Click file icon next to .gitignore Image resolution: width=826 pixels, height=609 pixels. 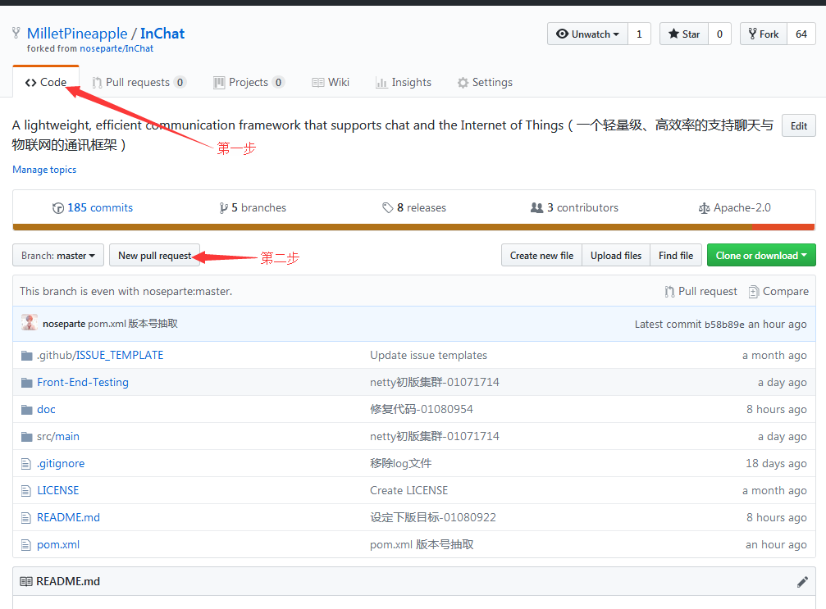pyautogui.click(x=25, y=464)
